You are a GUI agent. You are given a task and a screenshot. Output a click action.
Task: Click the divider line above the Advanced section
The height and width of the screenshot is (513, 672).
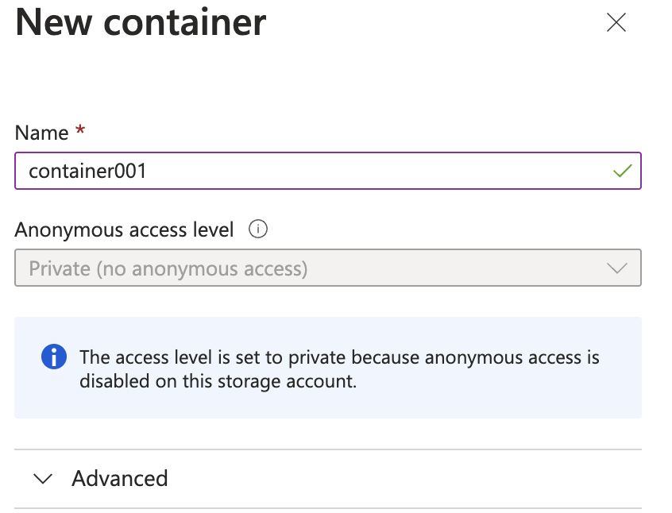pos(328,449)
